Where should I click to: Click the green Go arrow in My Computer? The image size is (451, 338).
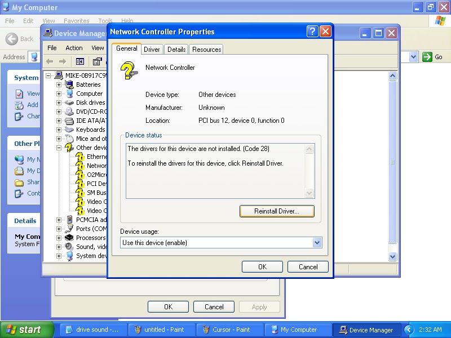[427, 57]
